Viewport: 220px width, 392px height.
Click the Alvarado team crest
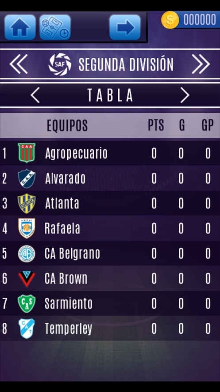[x=27, y=178]
